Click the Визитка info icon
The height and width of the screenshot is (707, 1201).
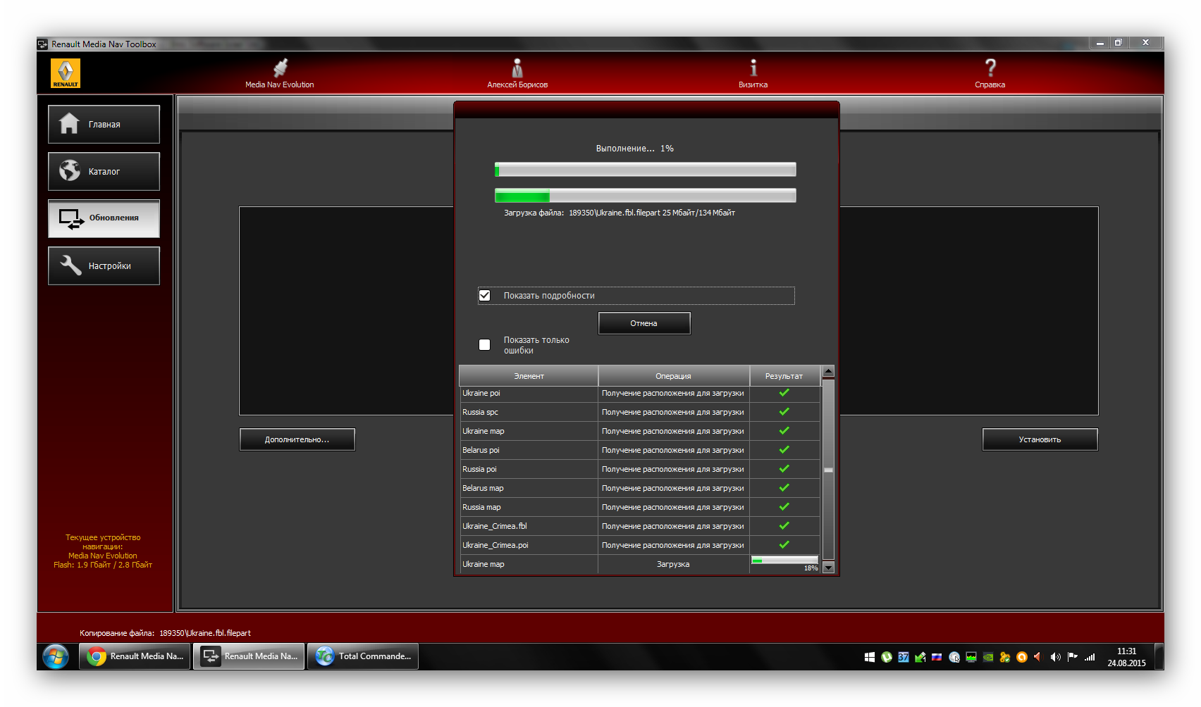(x=753, y=68)
